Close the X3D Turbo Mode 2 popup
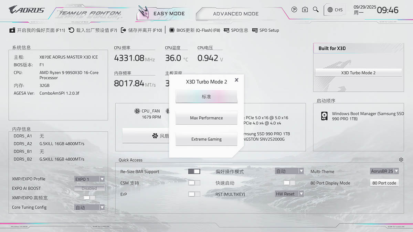Screen dimensions: 413x232 tap(236, 80)
